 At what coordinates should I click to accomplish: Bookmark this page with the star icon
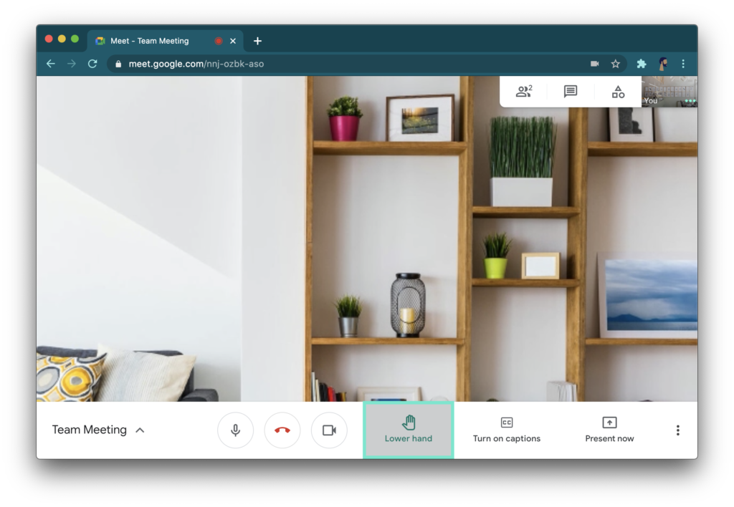(x=616, y=63)
